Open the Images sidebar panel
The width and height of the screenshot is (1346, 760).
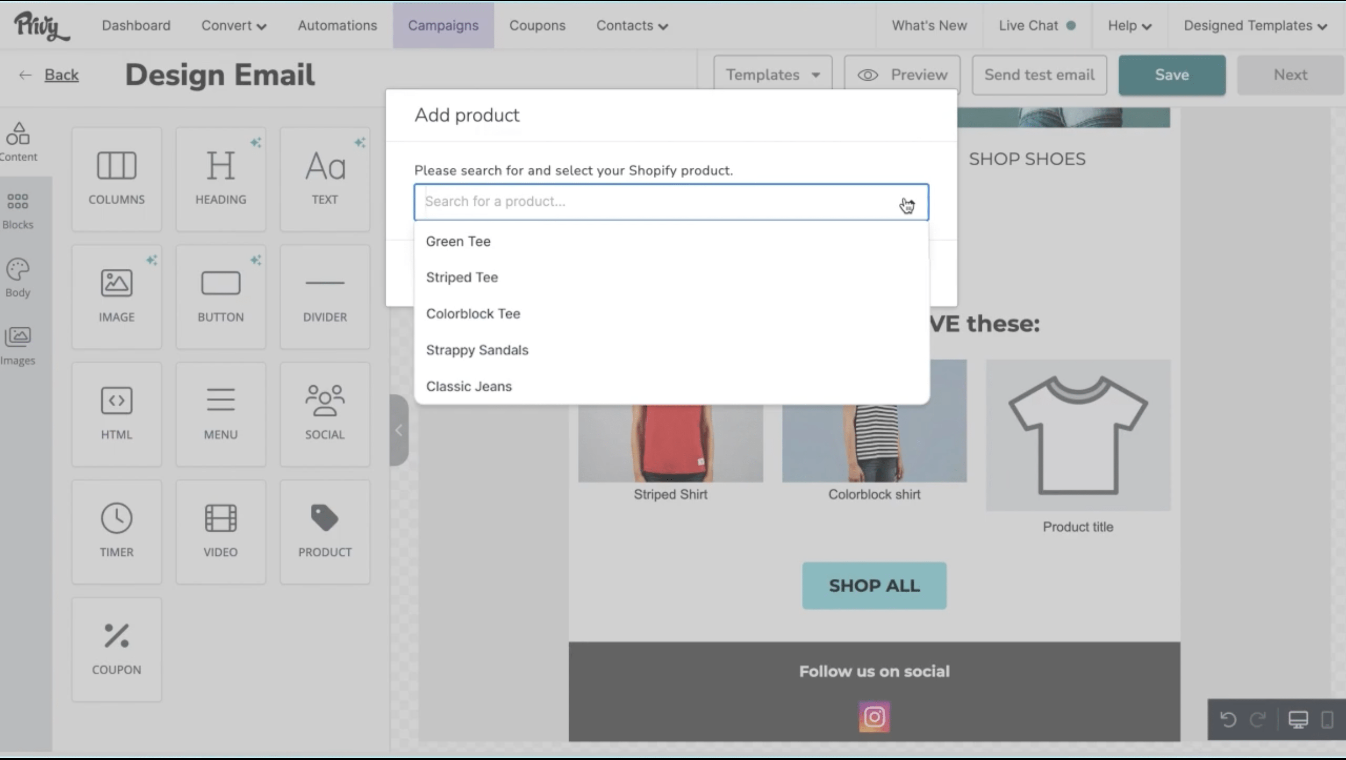point(18,346)
